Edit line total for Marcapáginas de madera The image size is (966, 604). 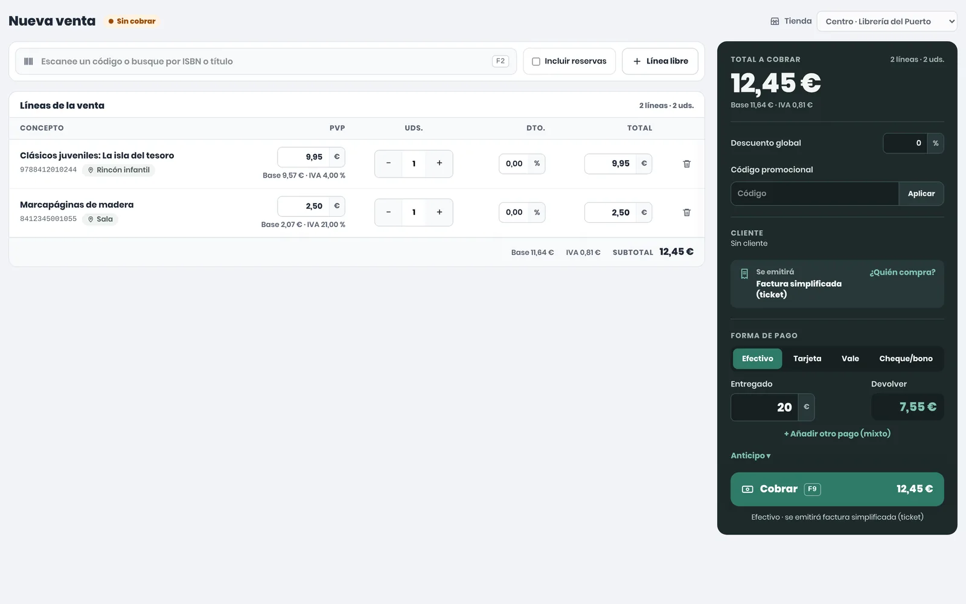[610, 213]
